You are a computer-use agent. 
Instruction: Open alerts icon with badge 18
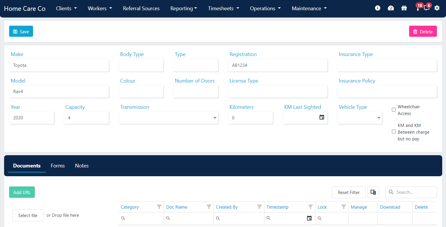[x=418, y=8]
